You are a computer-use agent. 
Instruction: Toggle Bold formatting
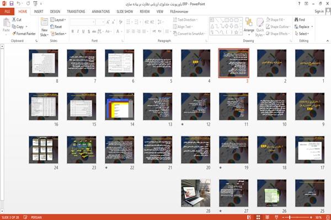(x=72, y=31)
